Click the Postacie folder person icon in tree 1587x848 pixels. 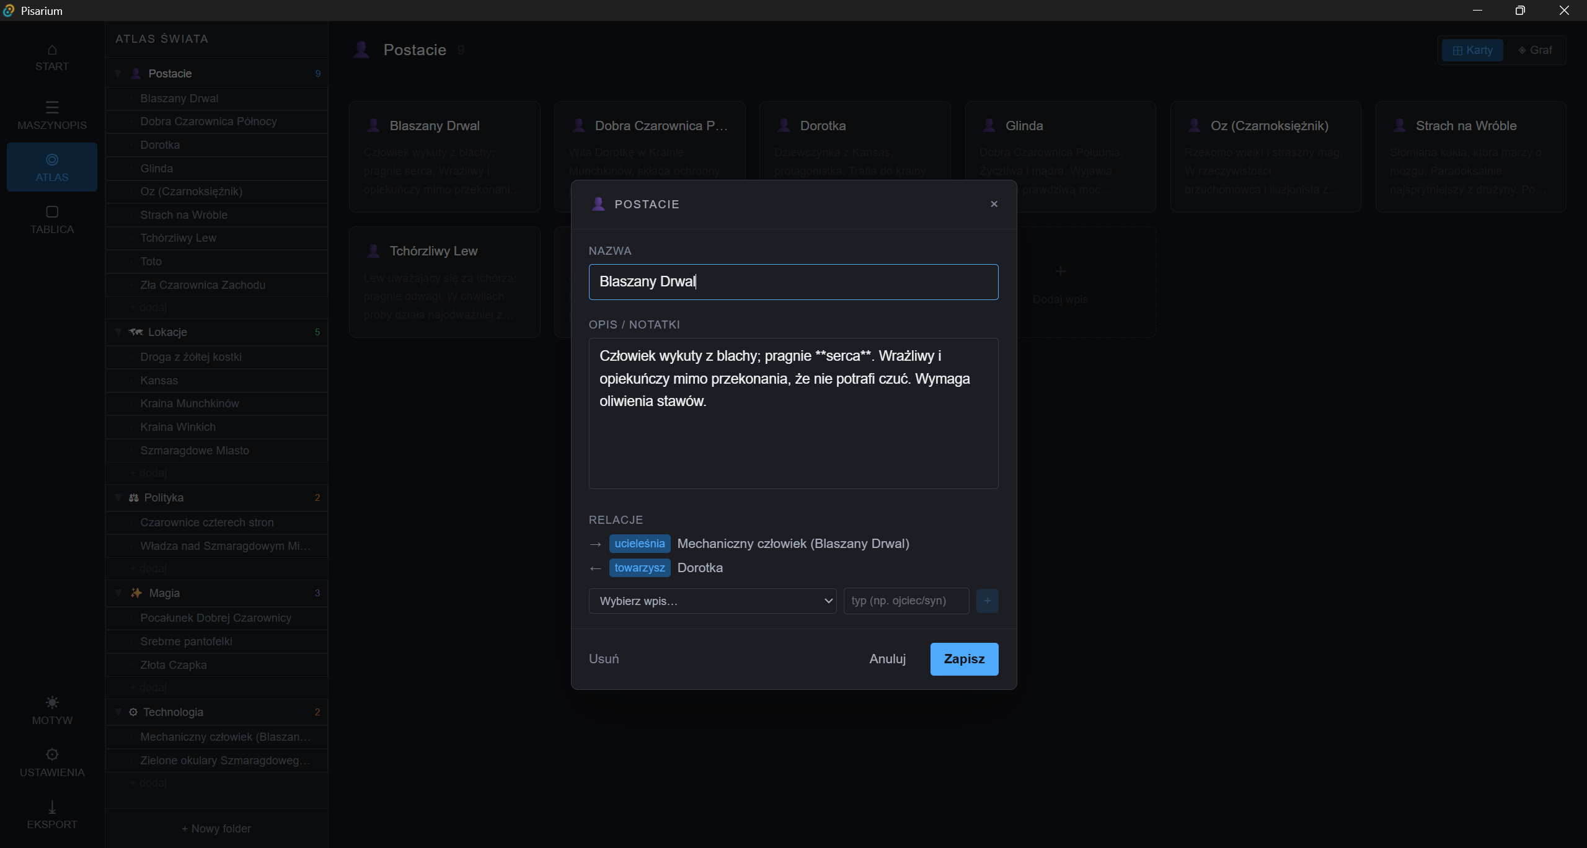[136, 74]
